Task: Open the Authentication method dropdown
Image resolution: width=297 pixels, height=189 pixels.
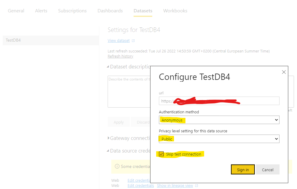Action: 219,120
